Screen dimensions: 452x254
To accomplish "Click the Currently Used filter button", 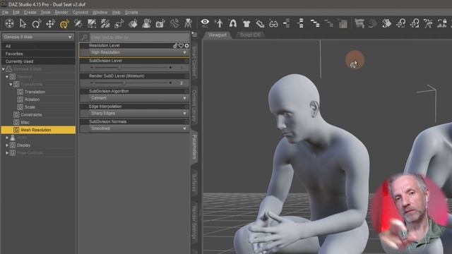I will point(38,61).
